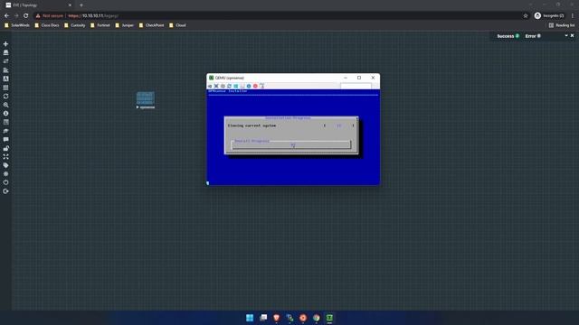
Task: Open the Chat bubble sidebar icon
Action: coord(5,139)
